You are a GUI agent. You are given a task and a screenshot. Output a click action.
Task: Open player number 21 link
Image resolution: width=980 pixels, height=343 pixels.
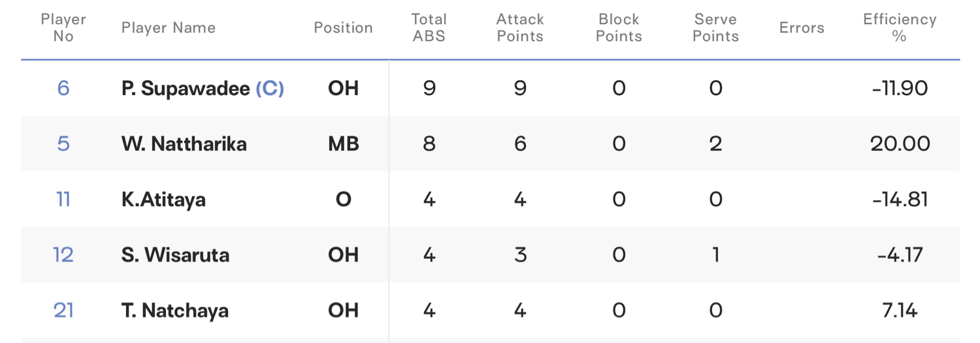[63, 310]
